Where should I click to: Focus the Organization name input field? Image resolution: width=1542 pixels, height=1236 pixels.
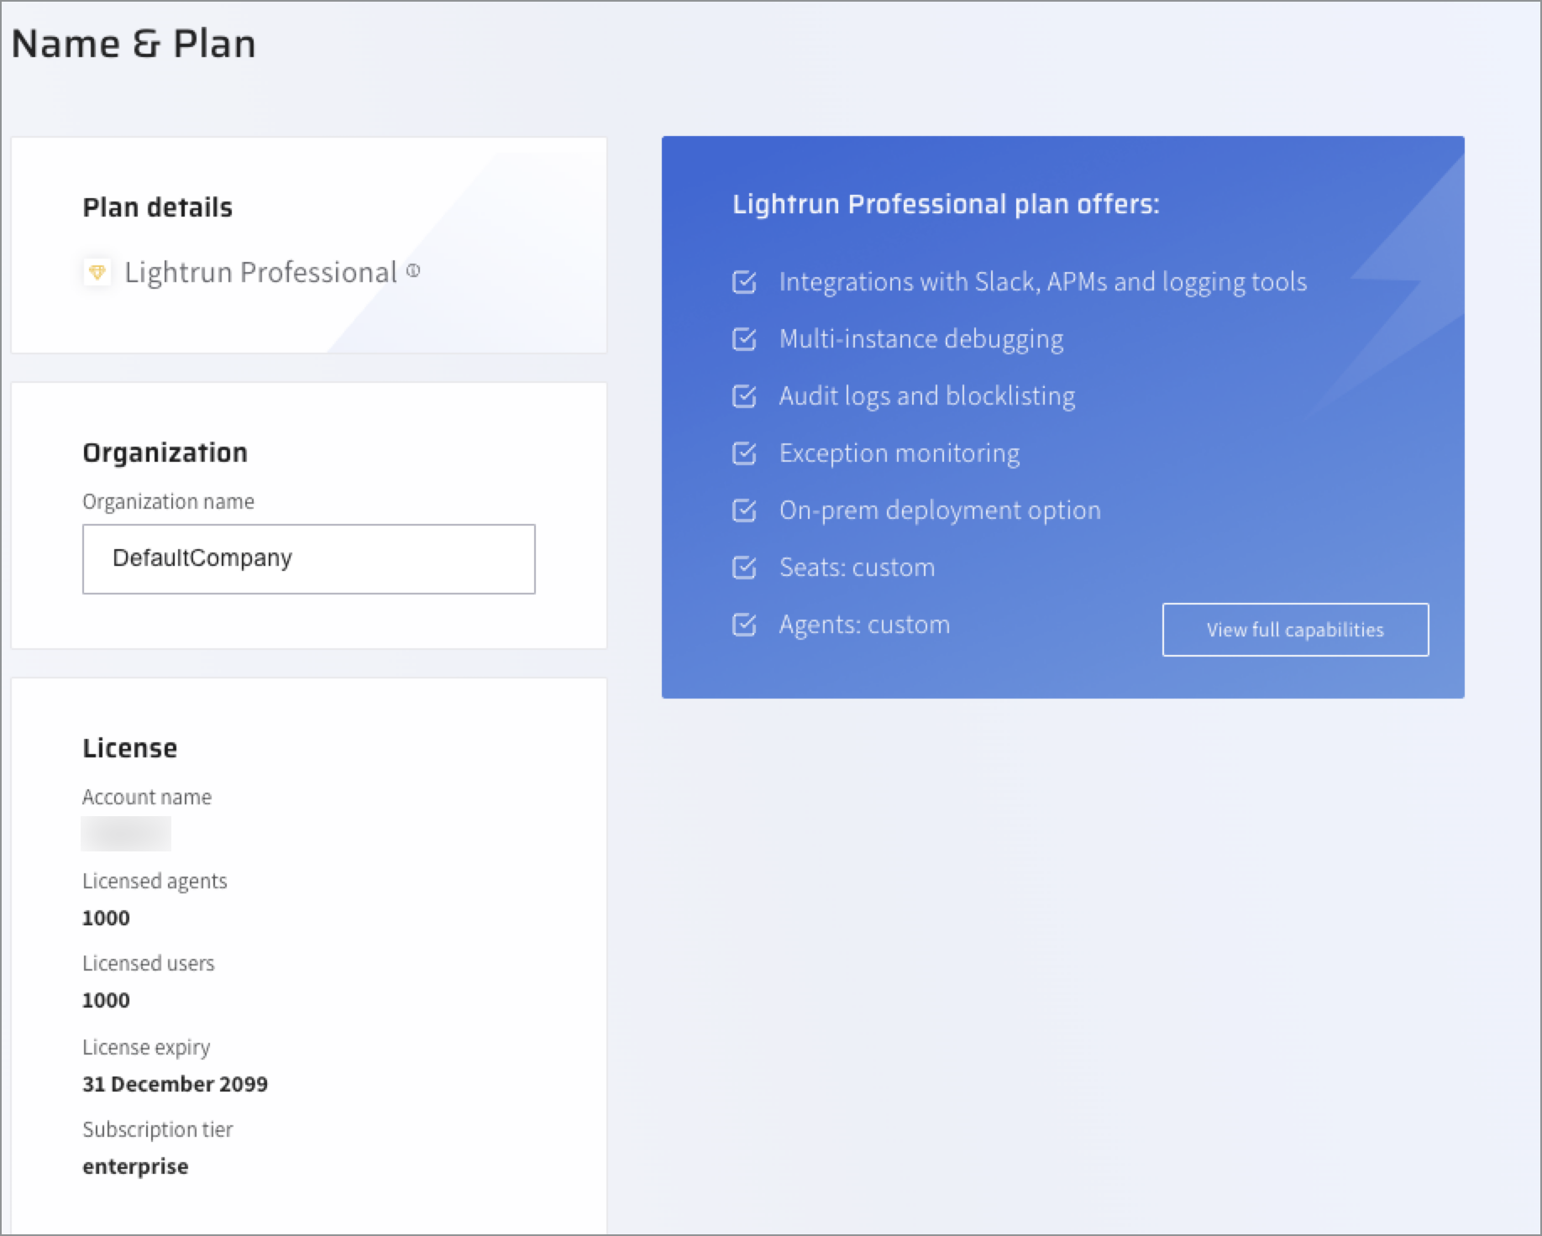pyautogui.click(x=308, y=559)
